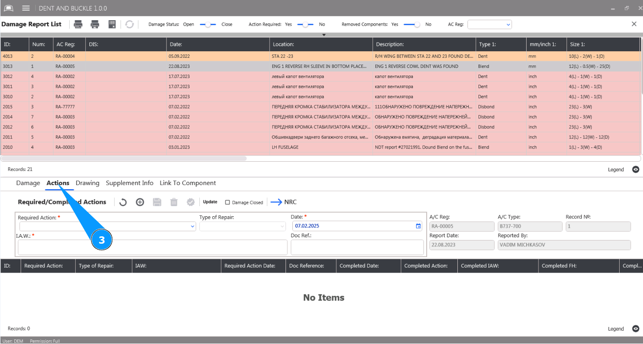The height and width of the screenshot is (344, 643).
Task: Click the NRC label in the actions toolbar
Action: click(291, 202)
